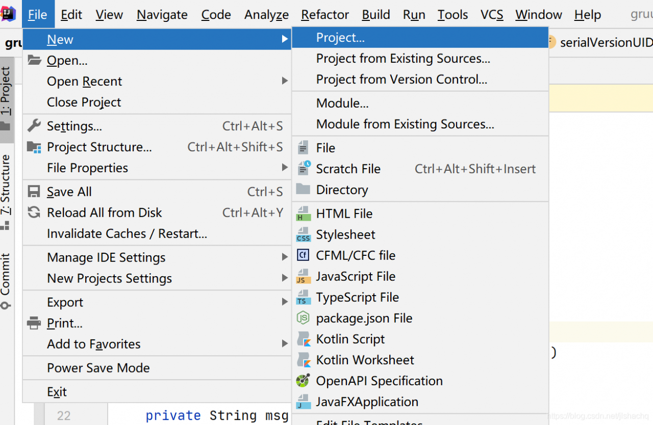Choose New Project... from submenu
The height and width of the screenshot is (425, 653).
(x=340, y=38)
